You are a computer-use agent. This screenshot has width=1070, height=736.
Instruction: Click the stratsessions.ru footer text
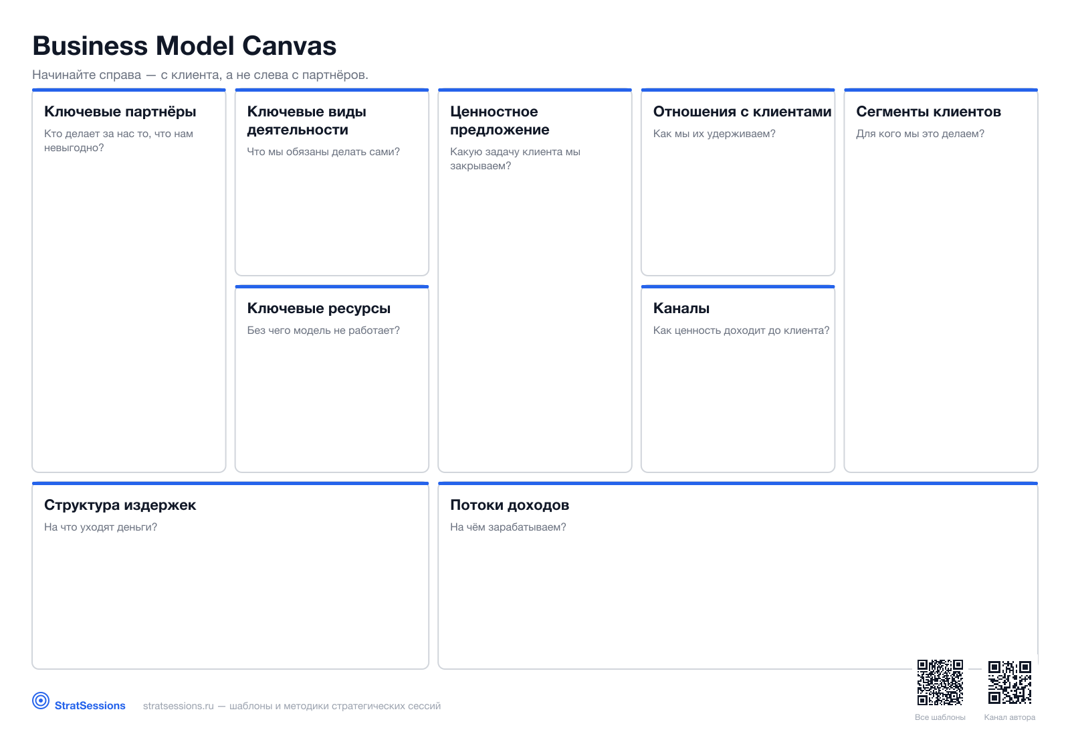pyautogui.click(x=292, y=706)
